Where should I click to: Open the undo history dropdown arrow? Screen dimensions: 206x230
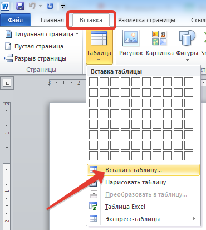tap(40, 6)
